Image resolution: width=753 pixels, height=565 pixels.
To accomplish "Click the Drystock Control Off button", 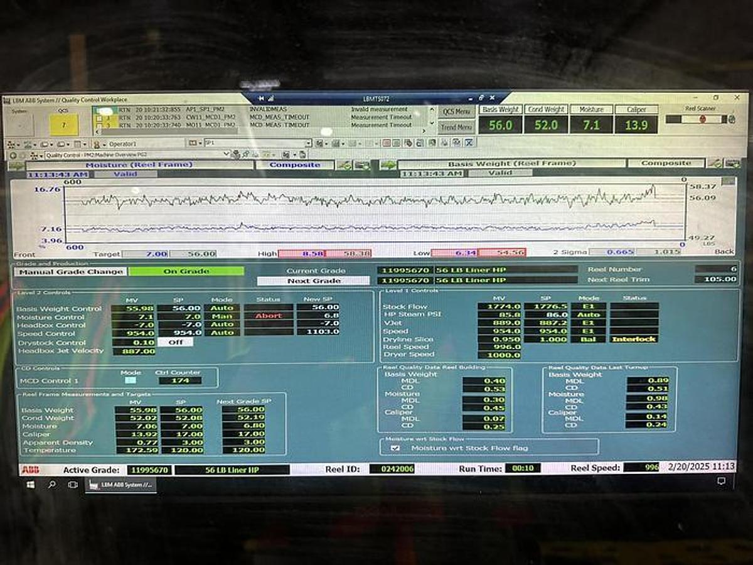I will tap(175, 342).
